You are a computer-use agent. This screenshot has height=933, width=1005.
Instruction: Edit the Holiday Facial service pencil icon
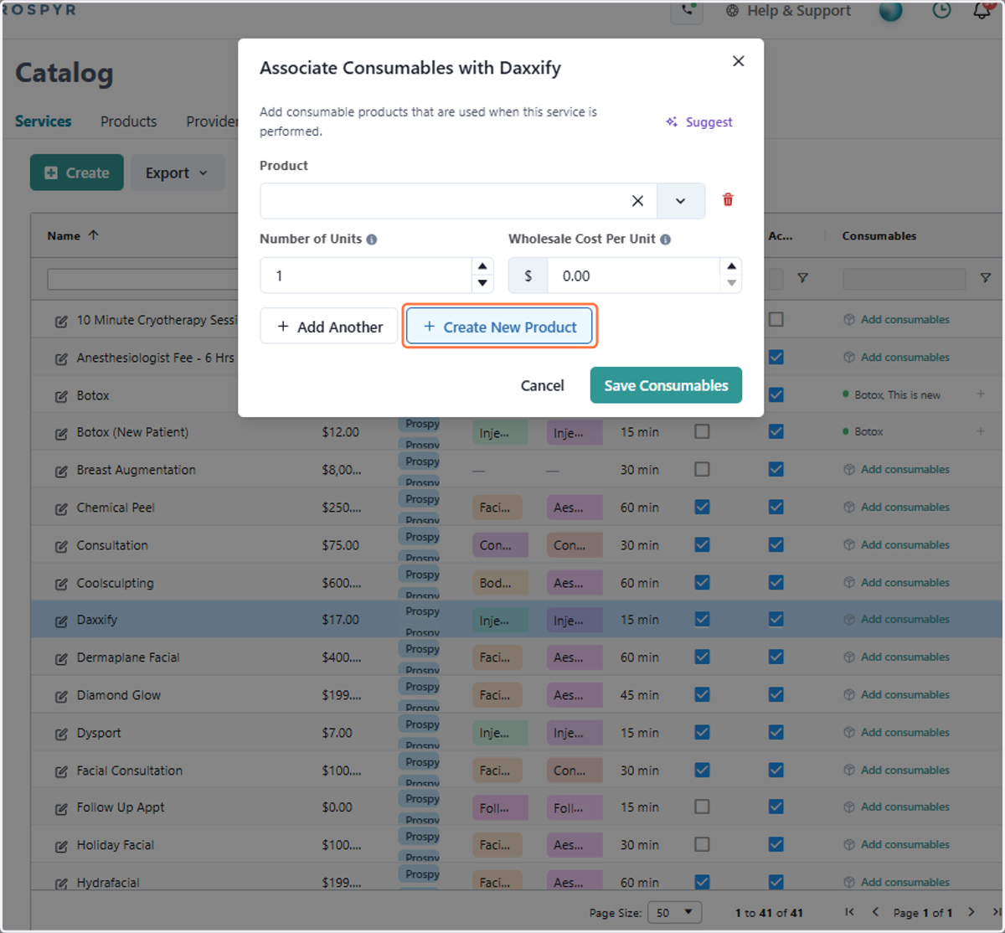tap(61, 847)
